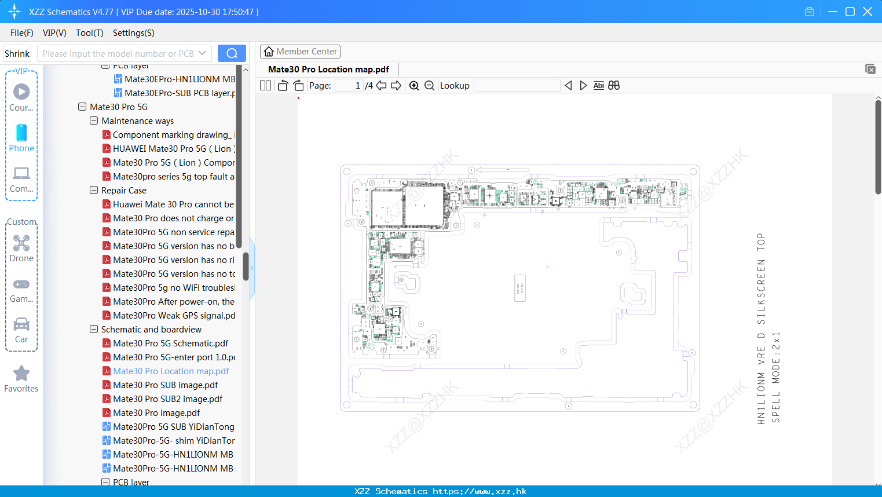This screenshot has width=882, height=497.
Task: Open model number dropdown arrow
Action: coord(202,53)
